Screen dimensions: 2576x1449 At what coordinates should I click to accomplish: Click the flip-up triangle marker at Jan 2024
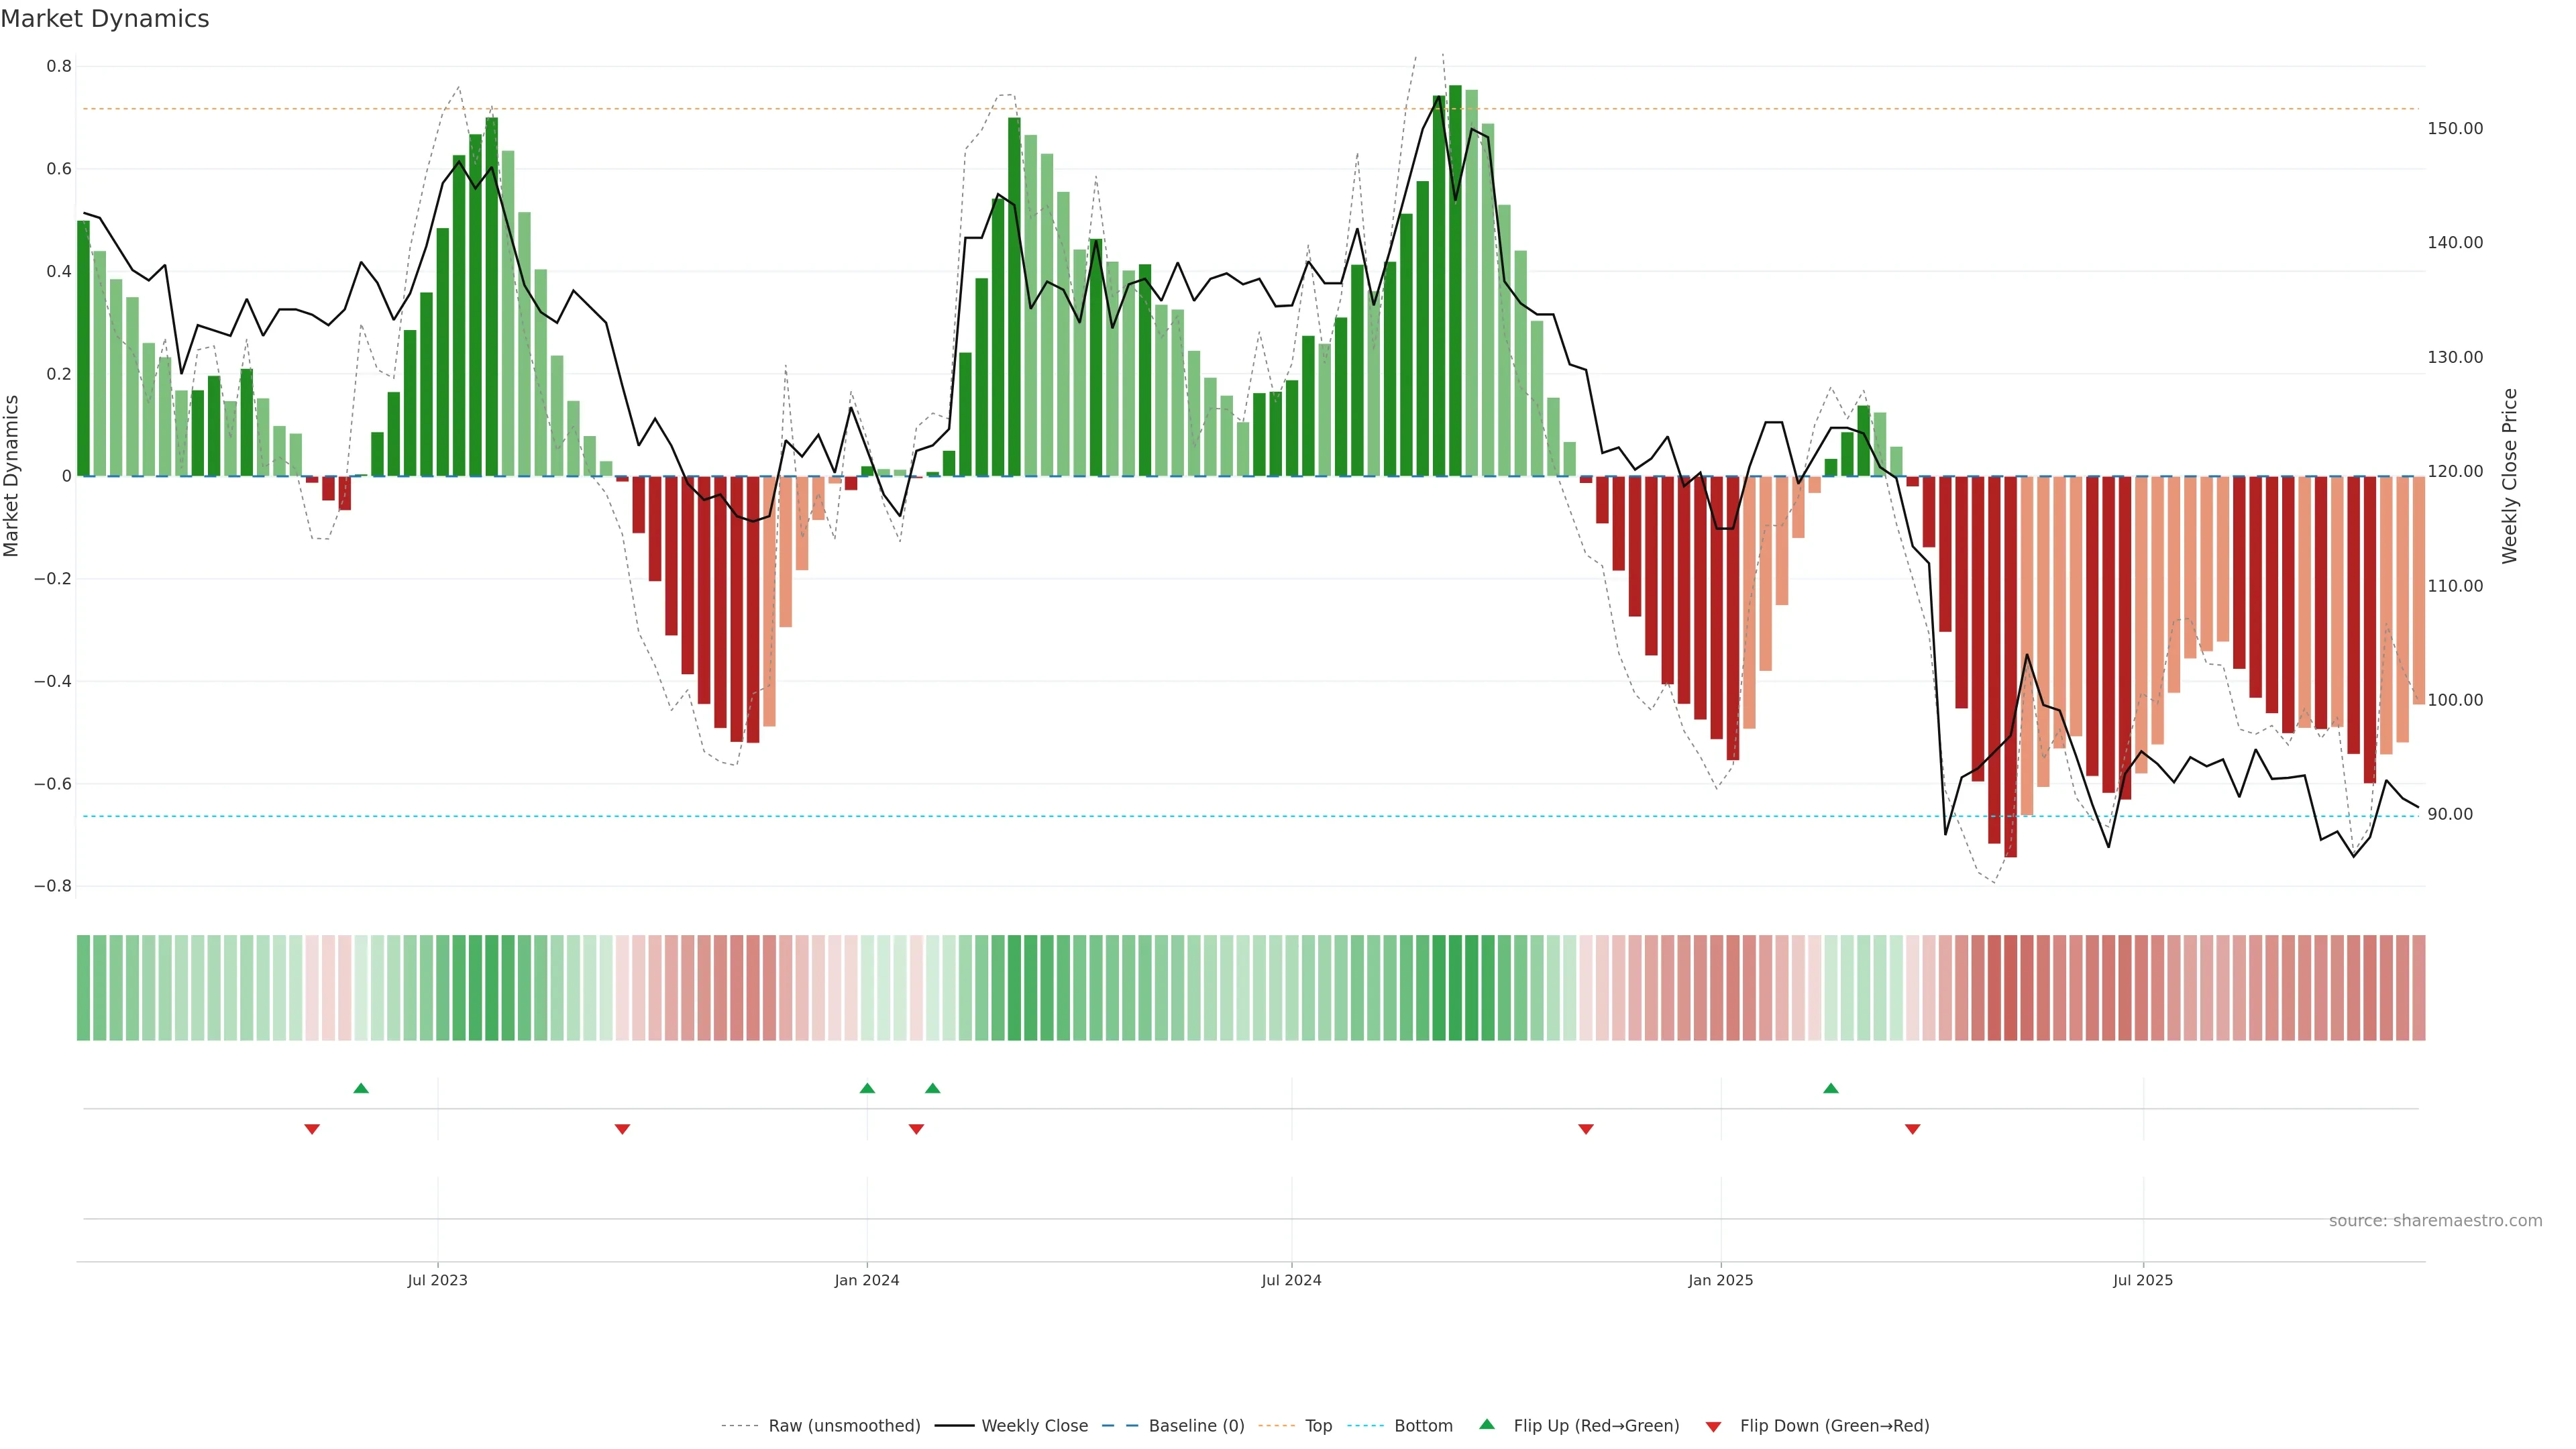click(867, 1088)
